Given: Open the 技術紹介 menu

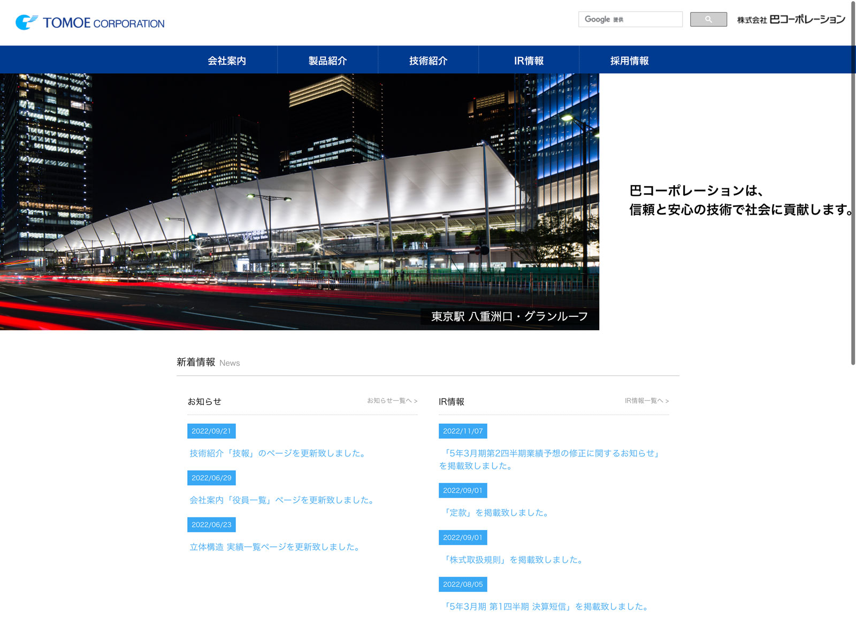Looking at the screenshot, I should coord(428,60).
